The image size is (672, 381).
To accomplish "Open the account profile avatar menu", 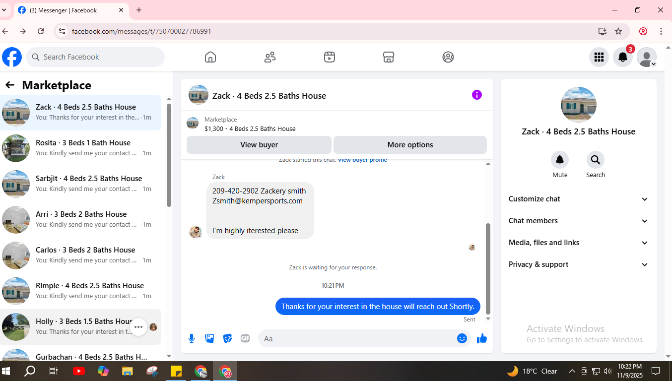I will 647,57.
